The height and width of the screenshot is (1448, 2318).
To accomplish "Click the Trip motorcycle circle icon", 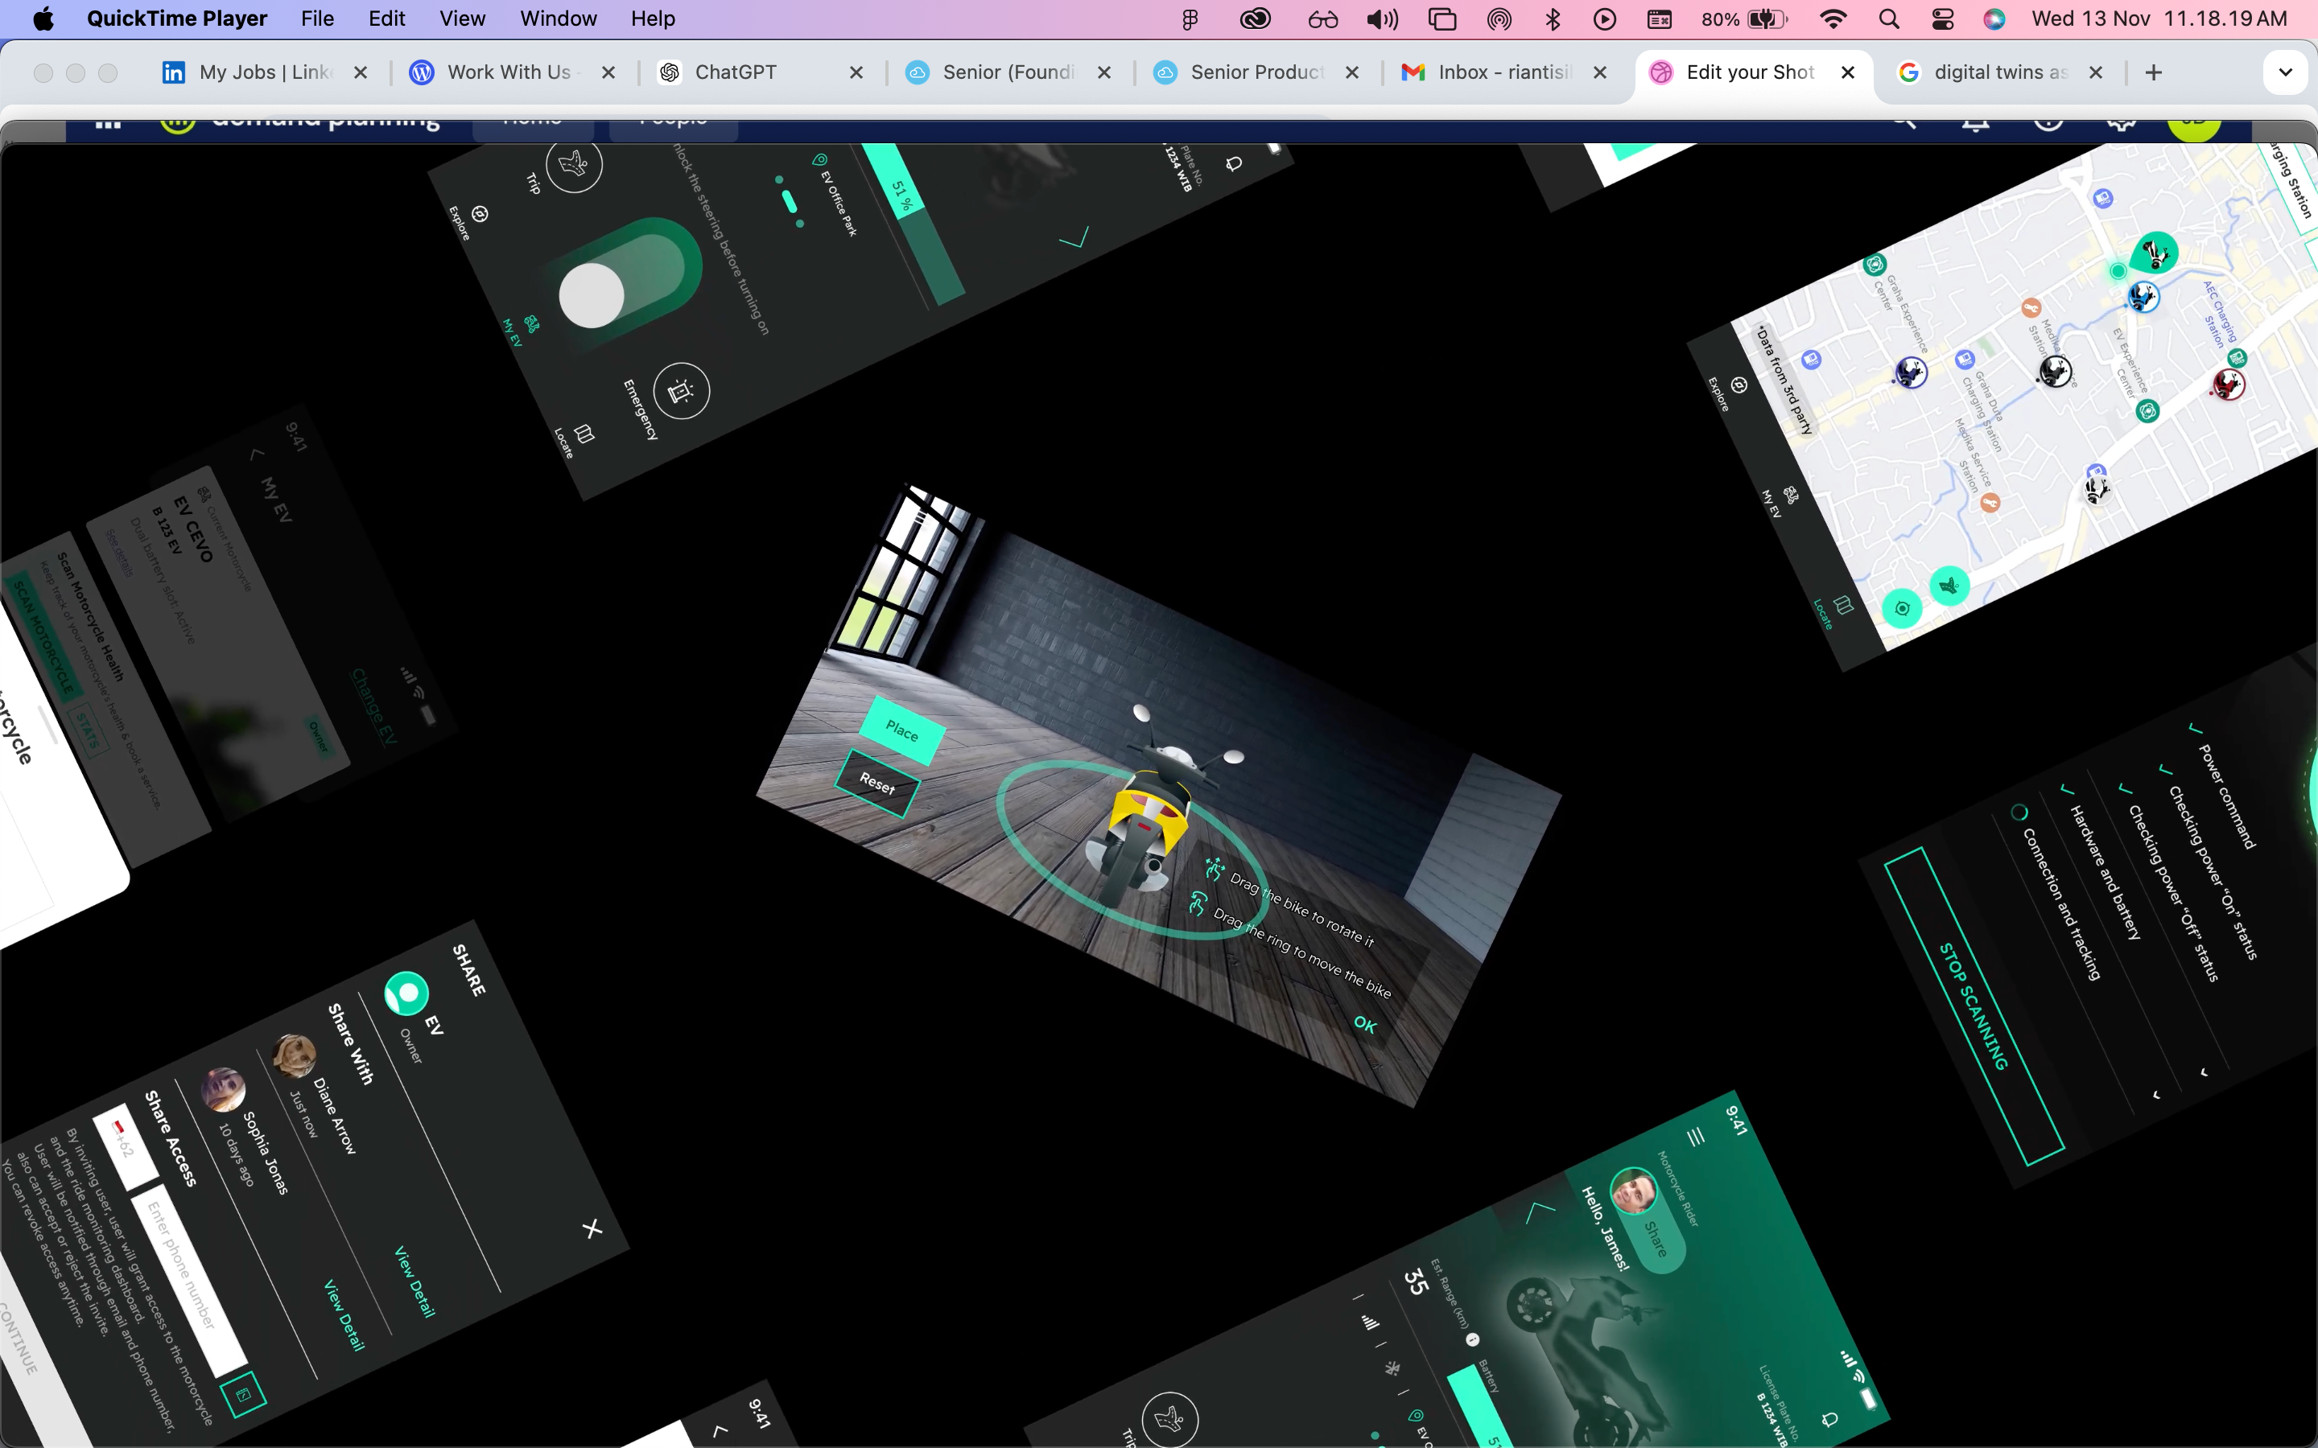I will click(574, 165).
